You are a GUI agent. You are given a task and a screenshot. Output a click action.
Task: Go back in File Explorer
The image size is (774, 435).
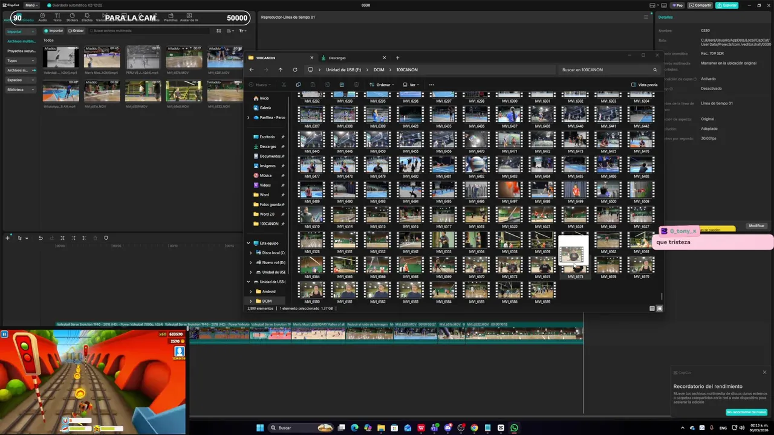point(252,69)
